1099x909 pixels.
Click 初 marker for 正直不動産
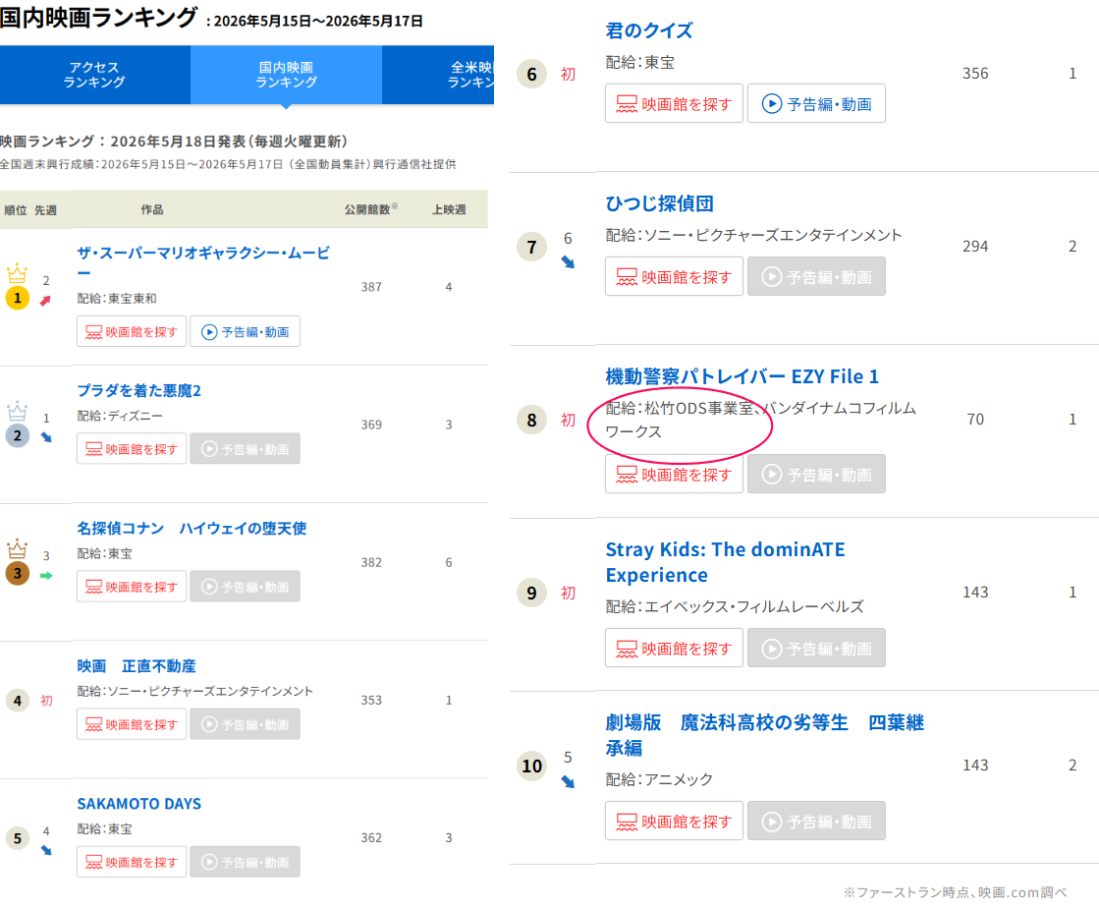pos(46,700)
